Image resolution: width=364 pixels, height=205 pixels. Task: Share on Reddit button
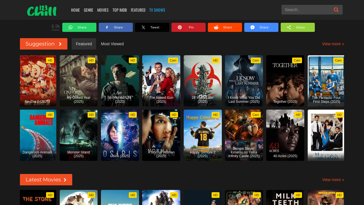click(225, 27)
